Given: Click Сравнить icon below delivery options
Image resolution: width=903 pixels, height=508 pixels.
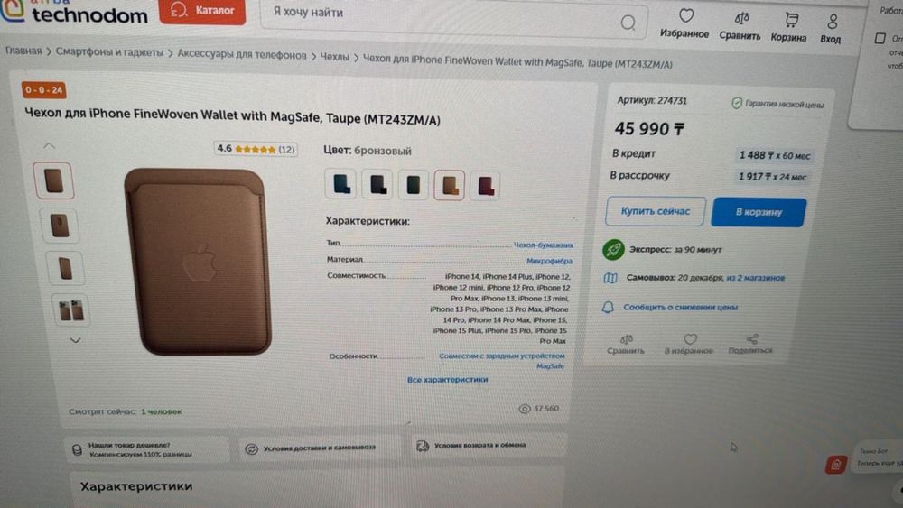Looking at the screenshot, I should (626, 339).
